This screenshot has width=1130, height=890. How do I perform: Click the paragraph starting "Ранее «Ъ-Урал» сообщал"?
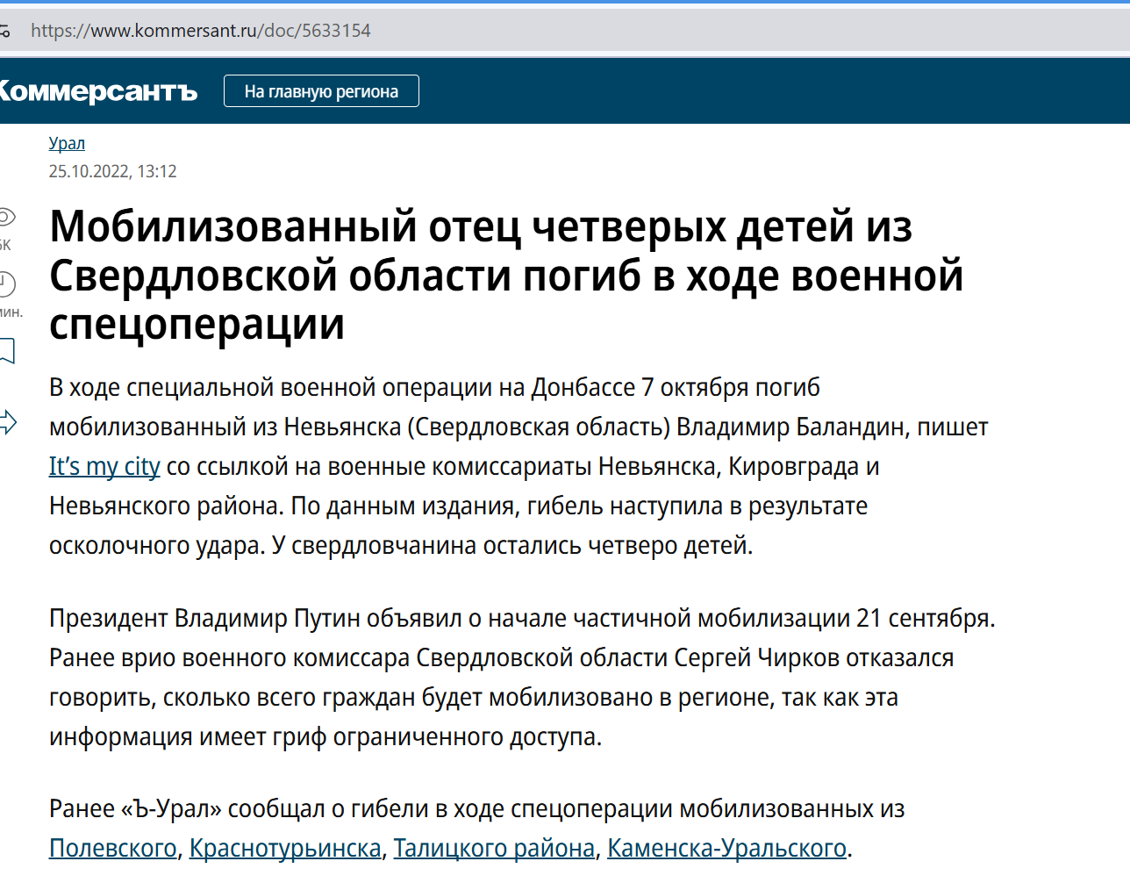click(x=476, y=808)
